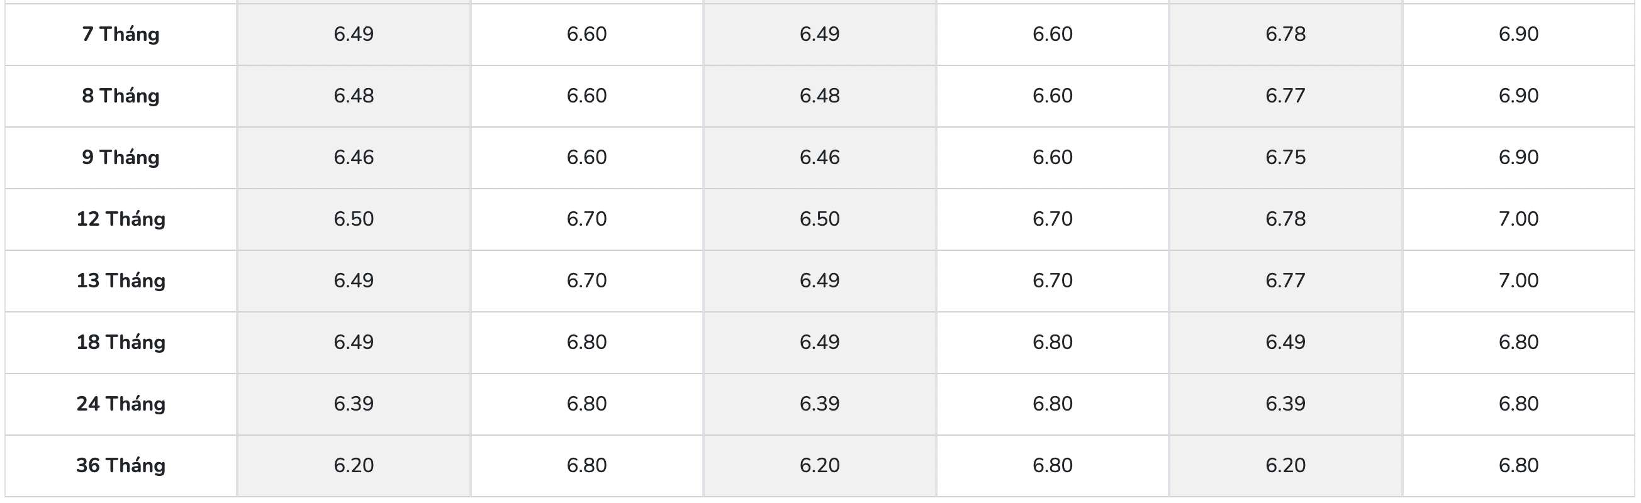Select the 9 Tháng row label
This screenshot has height=503, width=1641.
tap(120, 157)
